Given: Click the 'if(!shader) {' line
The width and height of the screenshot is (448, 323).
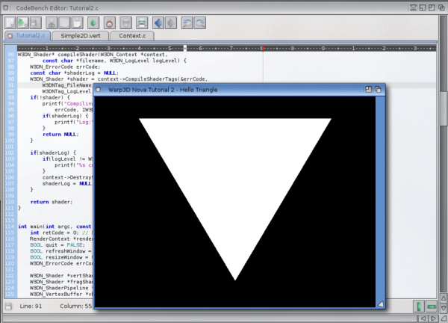Looking at the screenshot, I should point(50,97).
